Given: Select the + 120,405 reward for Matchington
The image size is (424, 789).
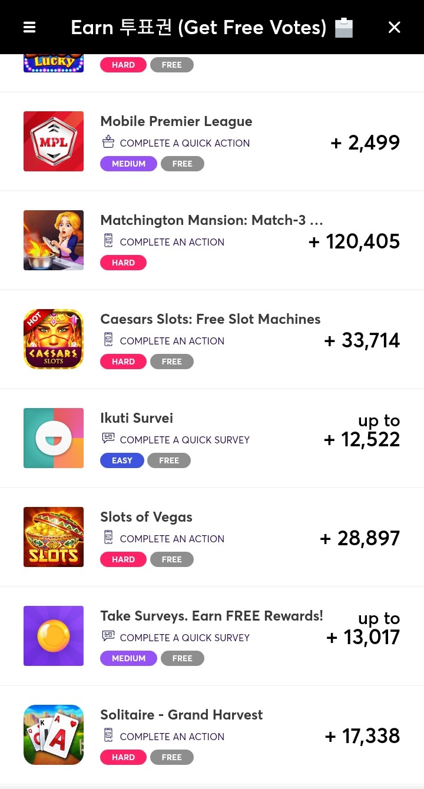Looking at the screenshot, I should (x=354, y=241).
